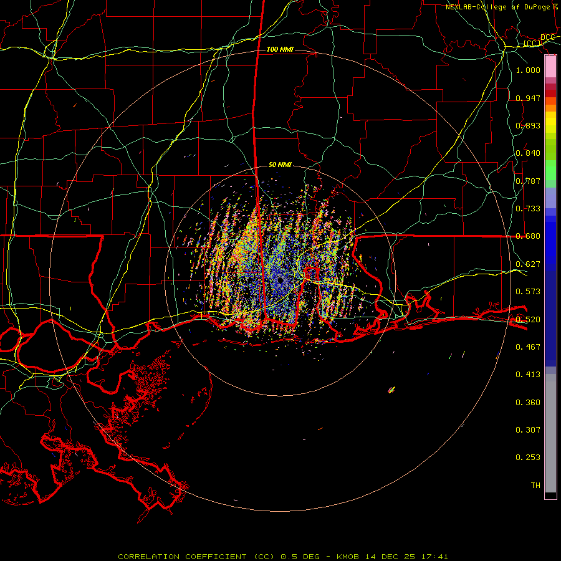Click the 0.360 legend value
Image resolution: width=561 pixels, height=561 pixels.
[528, 402]
